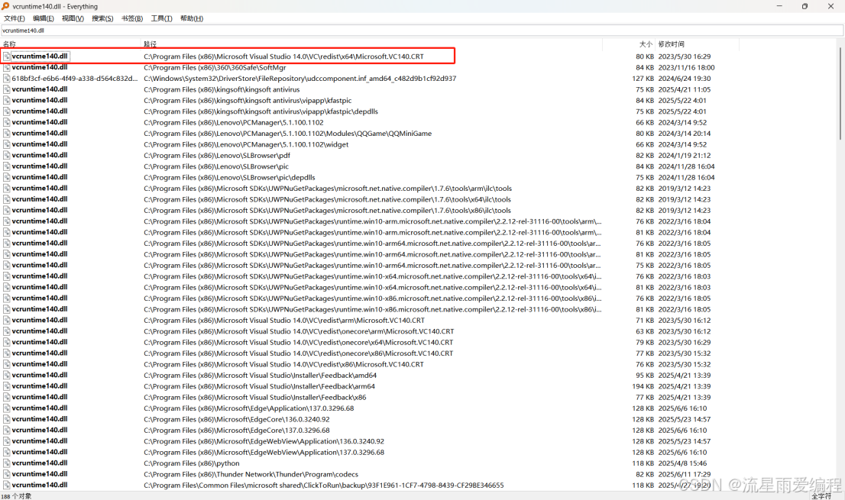Click path ending 1.7.6\tools\x86\ilc\tools
This screenshot has width=845, height=500.
click(x=327, y=211)
